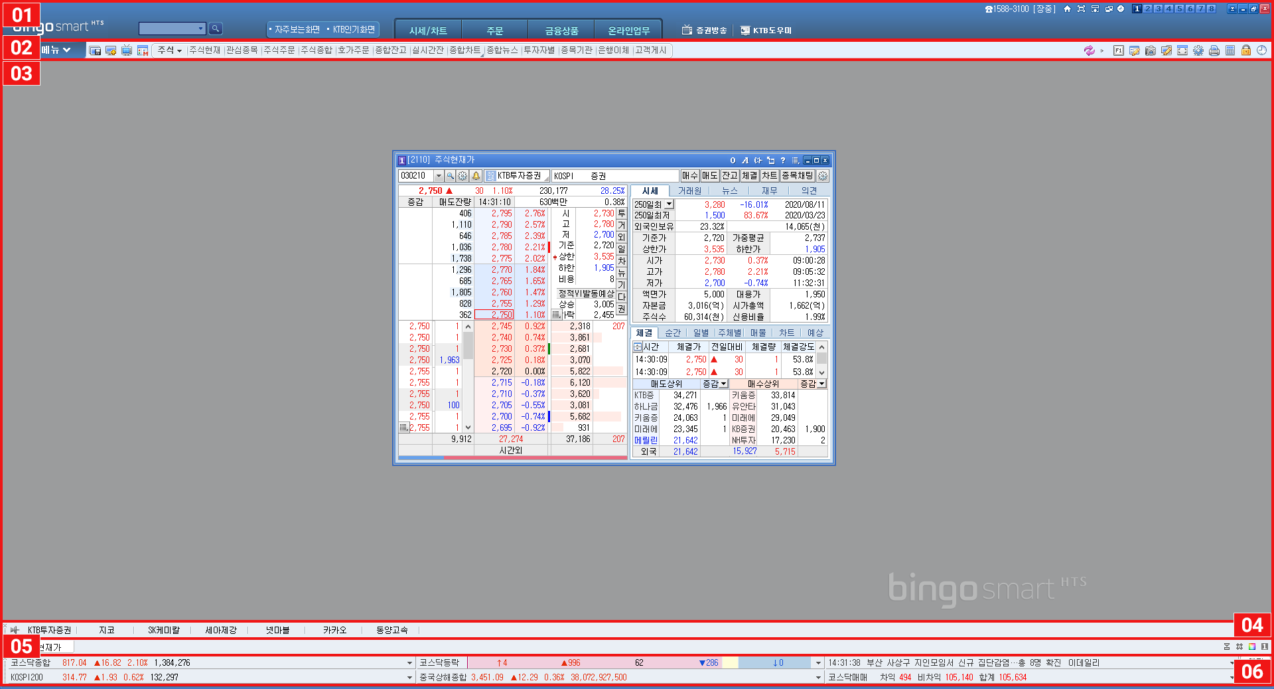Click scroll-down arrow in 체결 list
Viewport: 1274px width, 689px height.
(x=822, y=372)
